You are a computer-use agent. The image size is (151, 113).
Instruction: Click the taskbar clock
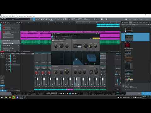(x=144, y=97)
